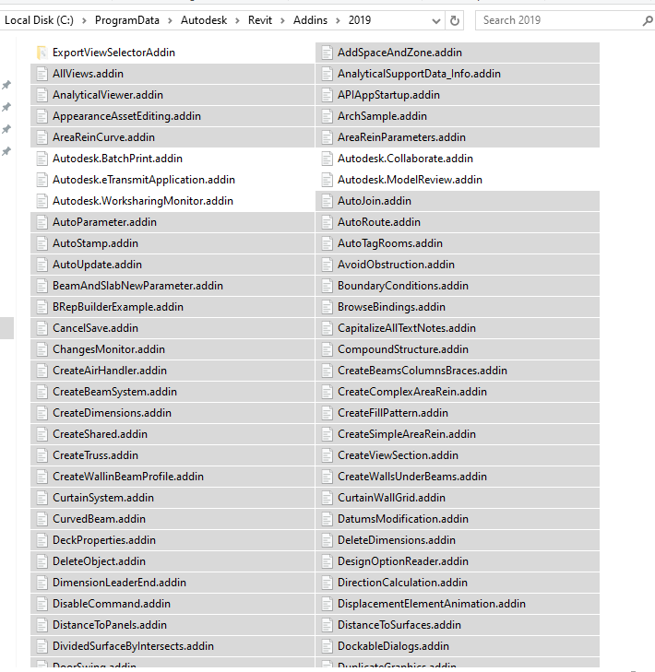Image resolution: width=655 pixels, height=672 pixels.
Task: Click the last pinned quick access pin
Action: pos(6,151)
